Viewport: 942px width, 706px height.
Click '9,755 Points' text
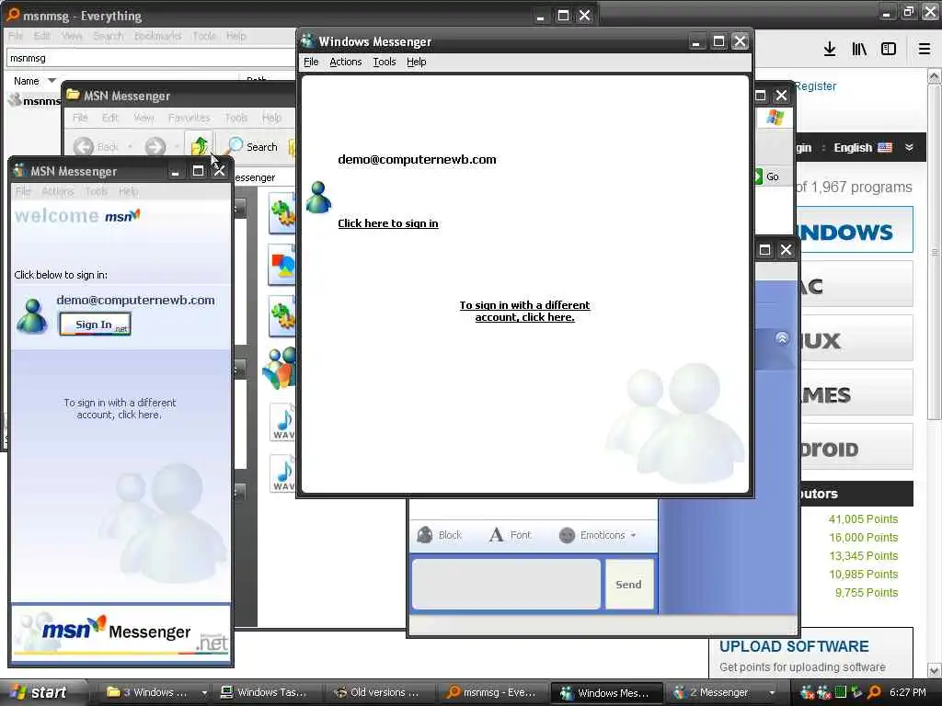(x=867, y=593)
